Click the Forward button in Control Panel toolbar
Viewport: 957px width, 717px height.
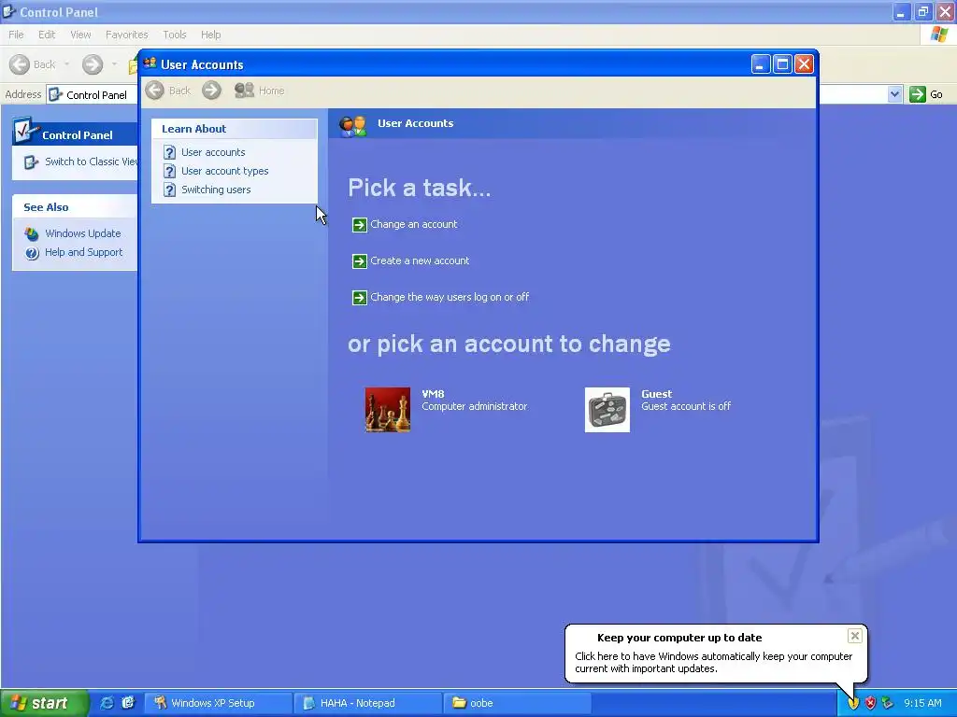tap(93, 64)
